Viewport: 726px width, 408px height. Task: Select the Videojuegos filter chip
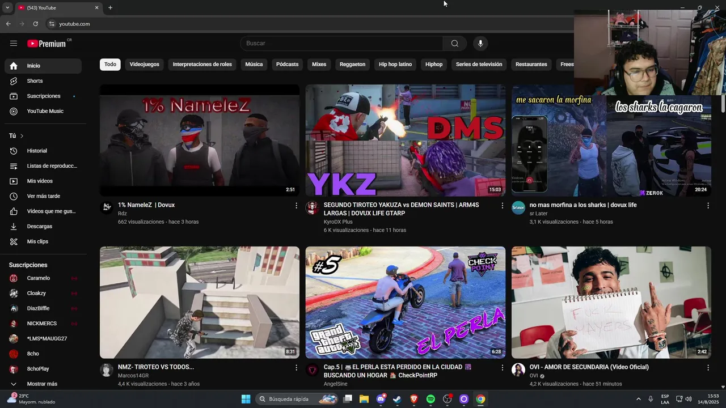tap(145, 64)
